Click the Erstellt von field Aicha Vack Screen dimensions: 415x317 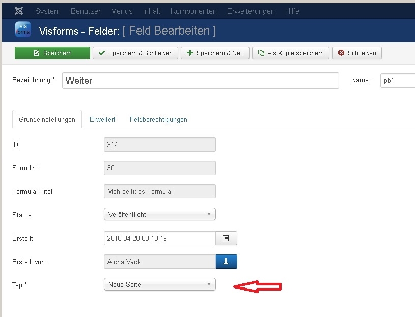click(160, 262)
